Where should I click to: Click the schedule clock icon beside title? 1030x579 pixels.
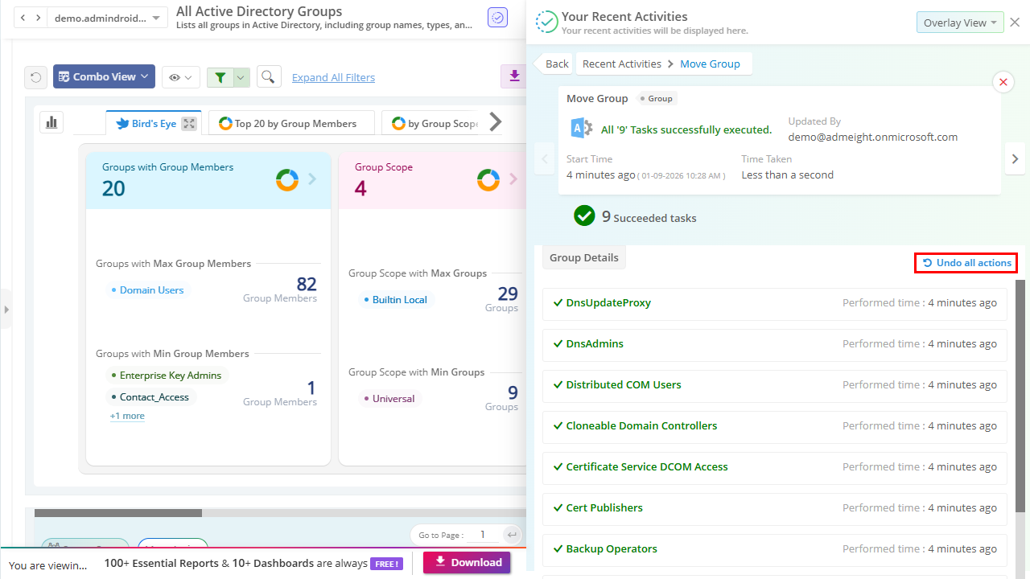[497, 17]
